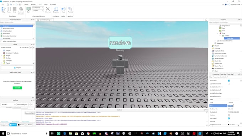This screenshot has width=242, height=136.
Task: Select AnimationController in Advanced Objects list
Action: pos(10,36)
